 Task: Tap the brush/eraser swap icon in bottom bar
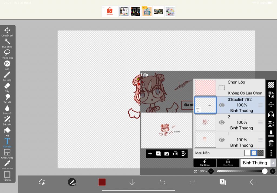42,182
